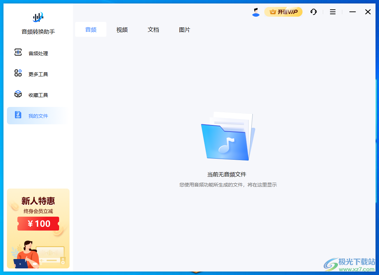Click the 您使用音频功能所生成的文件 hint text

[x=228, y=185]
